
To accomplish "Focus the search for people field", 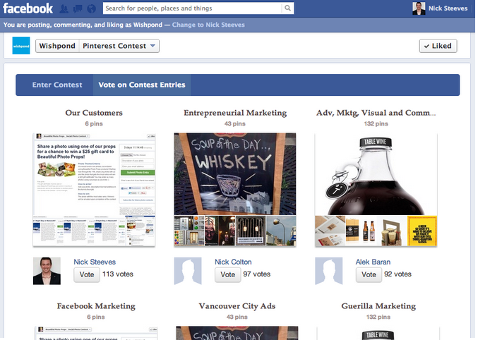I will (192, 8).
